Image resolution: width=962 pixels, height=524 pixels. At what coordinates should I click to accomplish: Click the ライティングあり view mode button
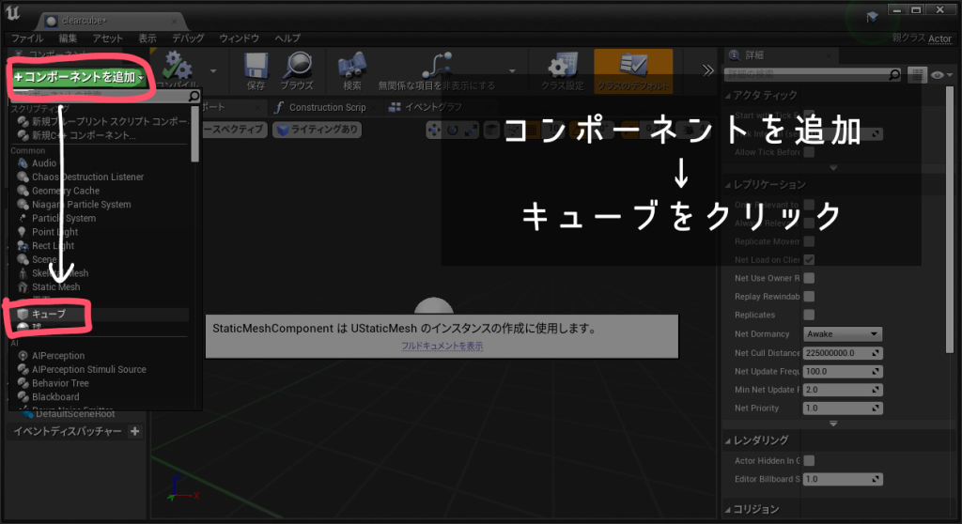click(317, 130)
